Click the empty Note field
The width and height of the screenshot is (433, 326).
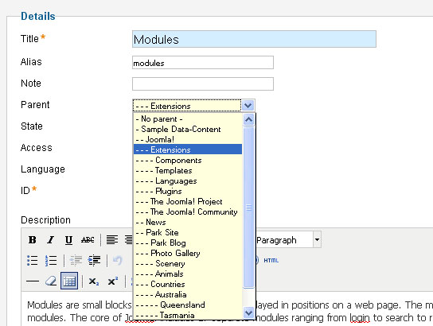203,83
